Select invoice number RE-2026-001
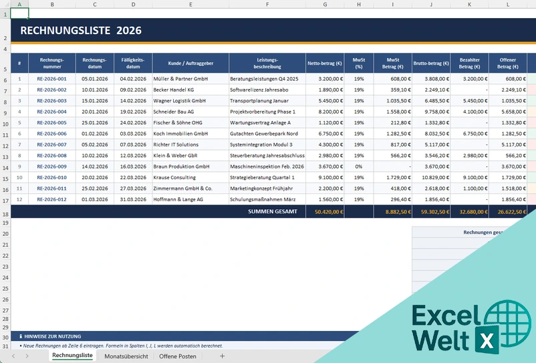Image resolution: width=536 pixels, height=363 pixels. (52, 79)
